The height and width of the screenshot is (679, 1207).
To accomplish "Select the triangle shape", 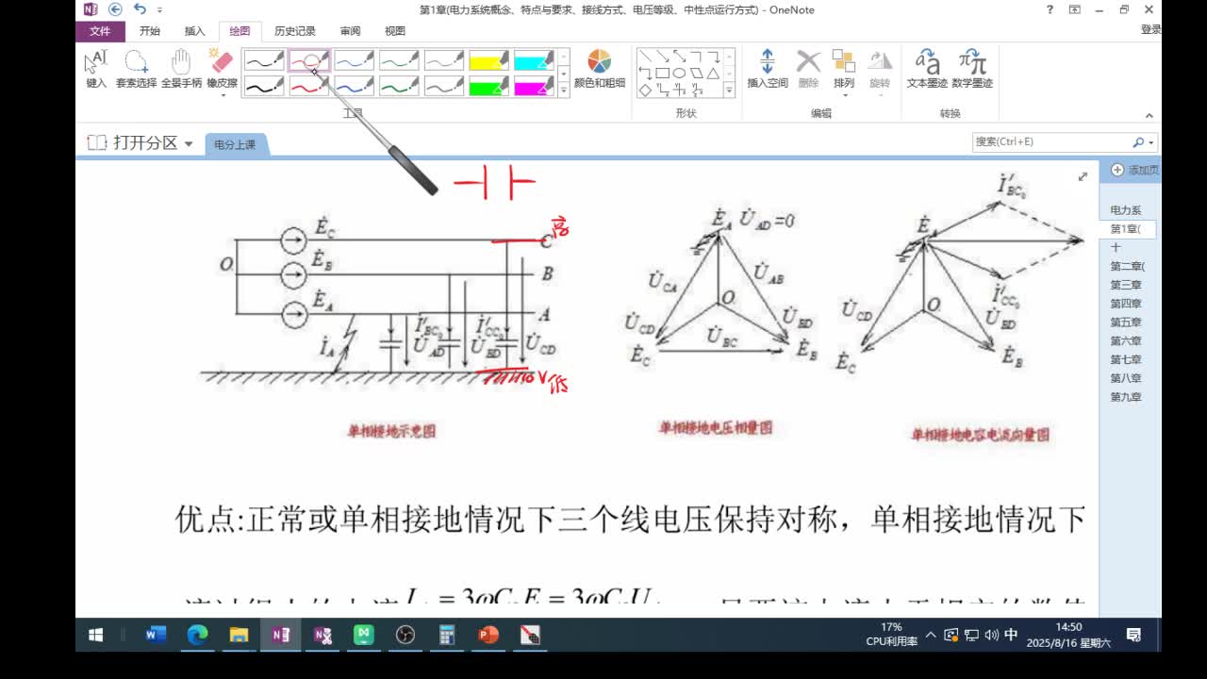I will pyautogui.click(x=714, y=73).
